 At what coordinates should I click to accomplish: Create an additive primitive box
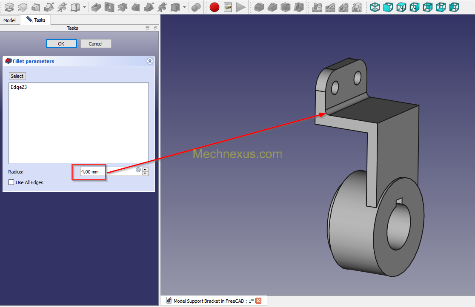(75, 7)
